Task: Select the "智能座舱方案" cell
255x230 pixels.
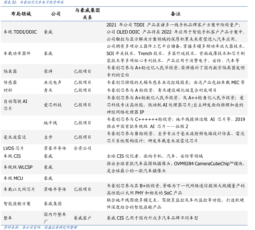Action: point(17,203)
